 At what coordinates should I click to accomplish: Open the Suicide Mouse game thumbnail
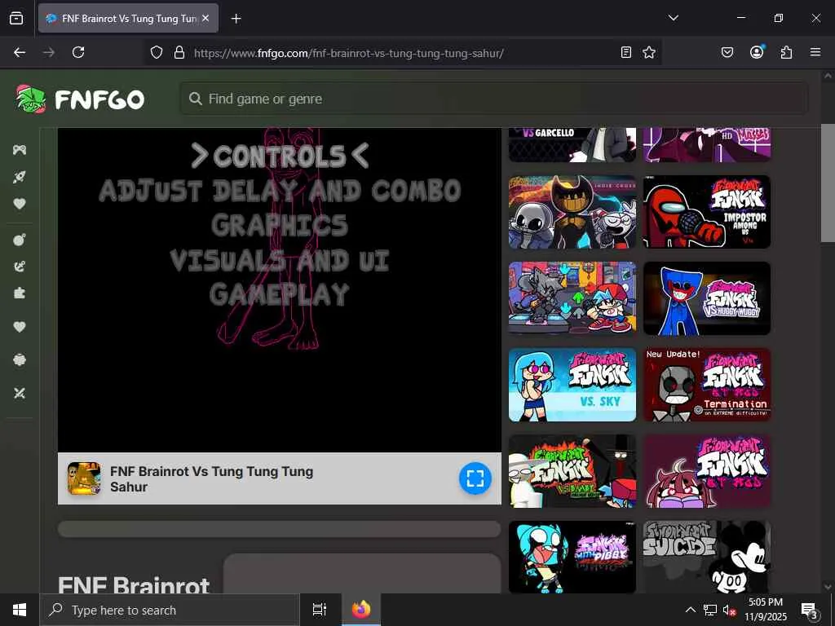click(x=707, y=557)
